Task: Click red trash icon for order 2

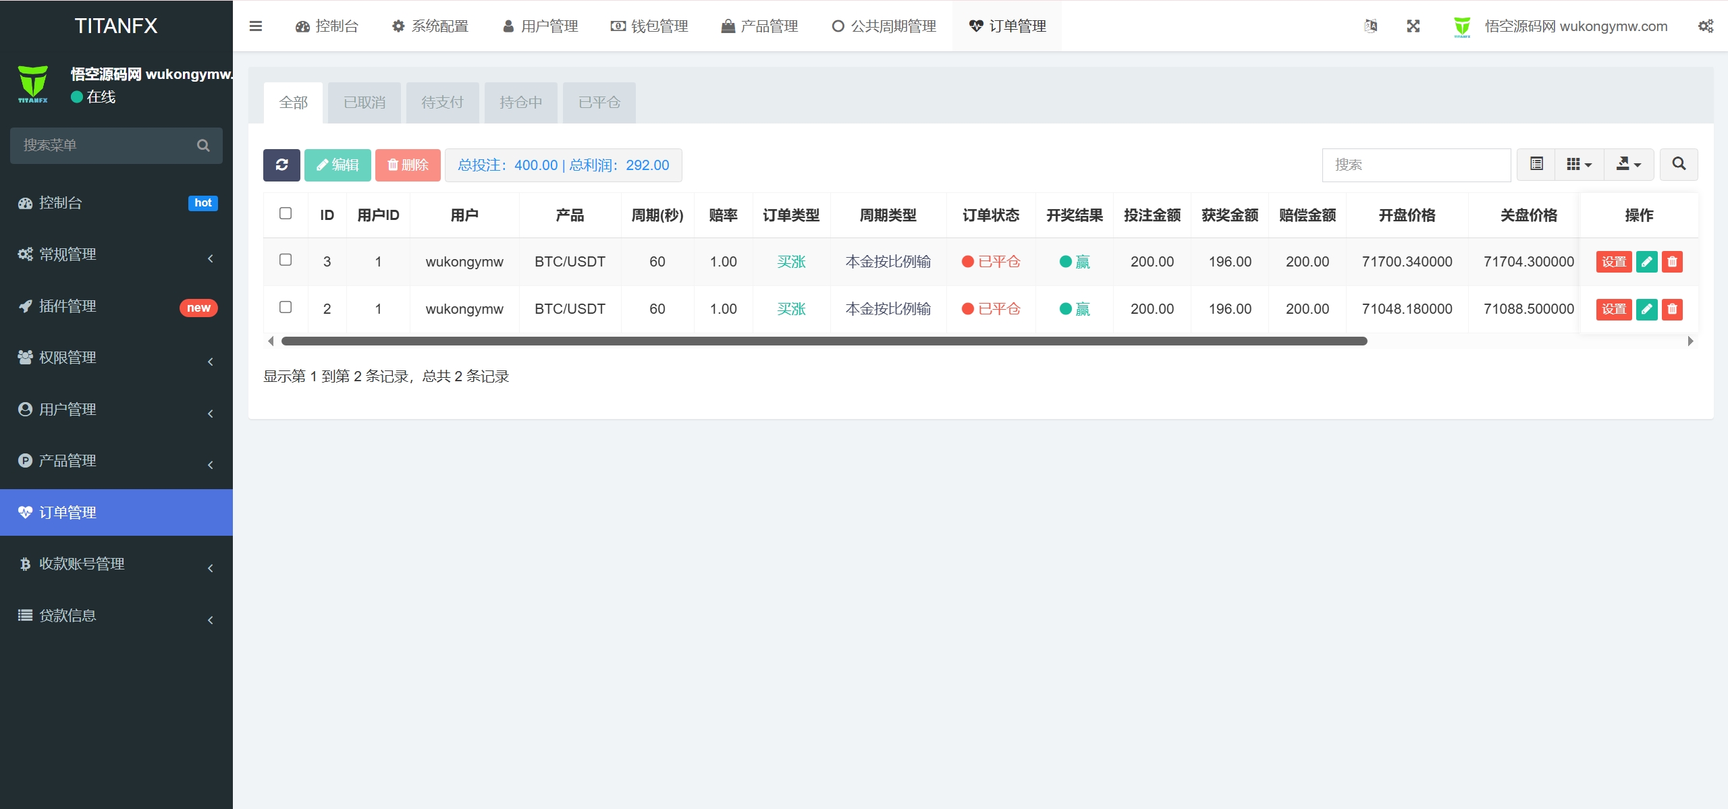Action: point(1672,309)
